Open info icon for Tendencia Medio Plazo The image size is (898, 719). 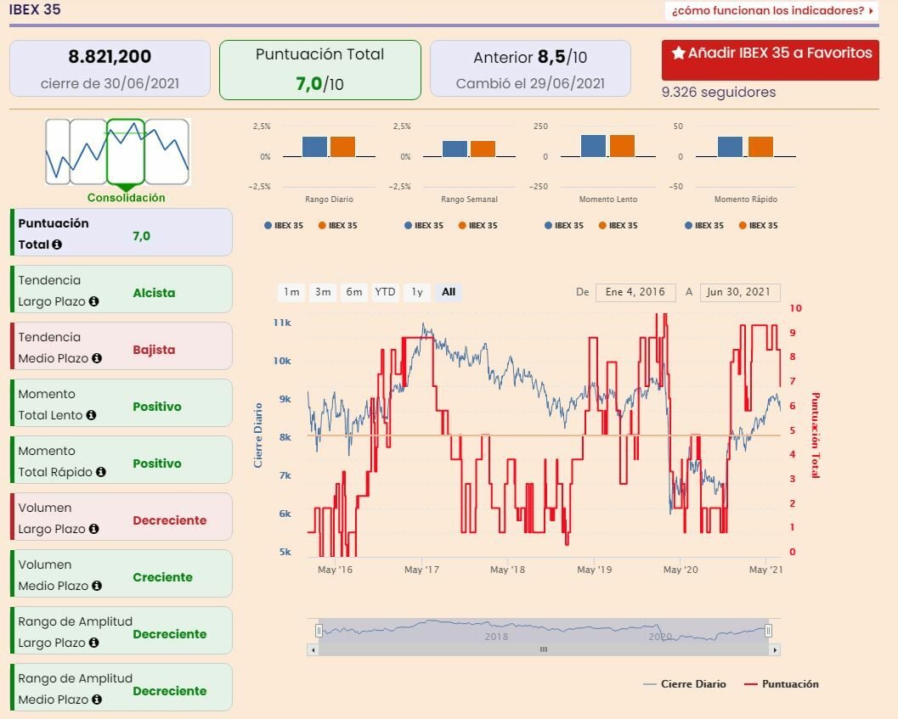coord(97,358)
